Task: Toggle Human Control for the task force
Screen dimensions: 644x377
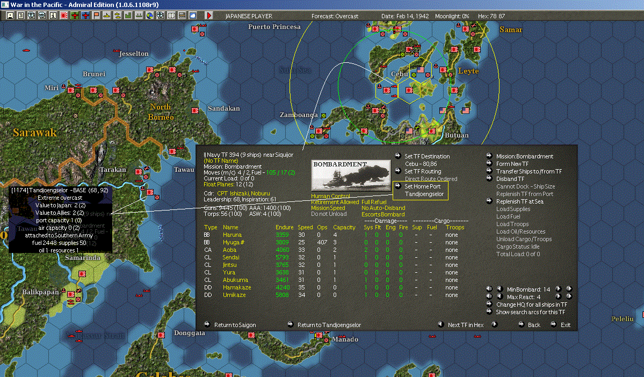Action: point(330,196)
